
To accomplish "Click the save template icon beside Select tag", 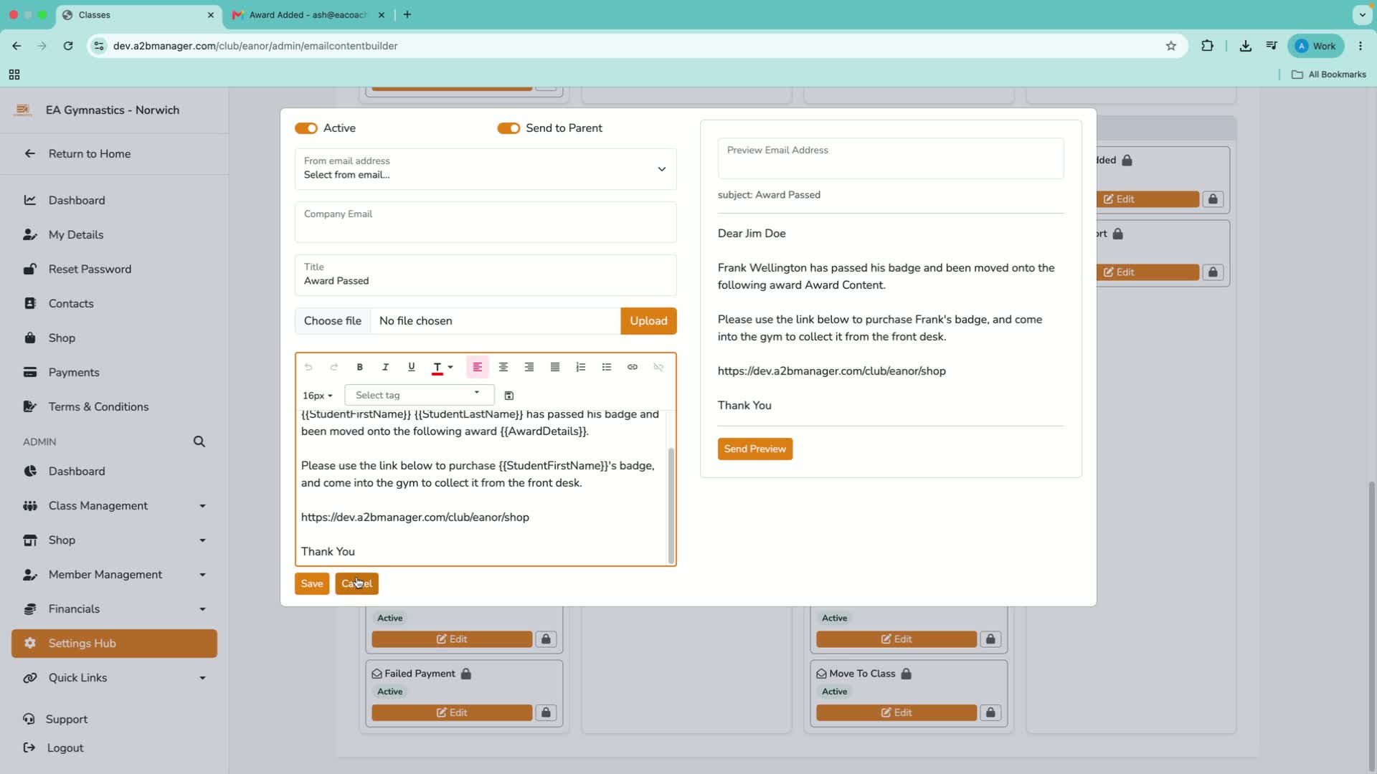I will tap(509, 396).
